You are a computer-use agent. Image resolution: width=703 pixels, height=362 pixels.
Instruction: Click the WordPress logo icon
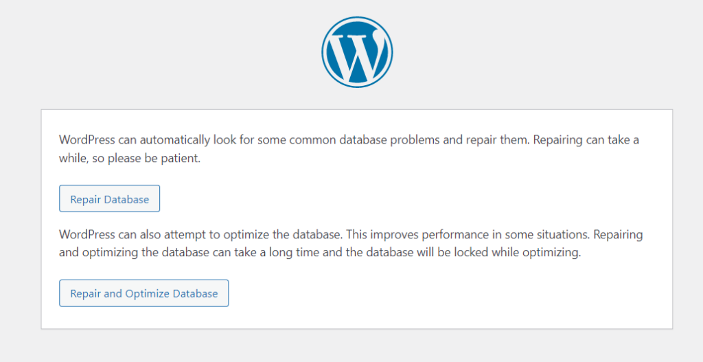click(357, 52)
